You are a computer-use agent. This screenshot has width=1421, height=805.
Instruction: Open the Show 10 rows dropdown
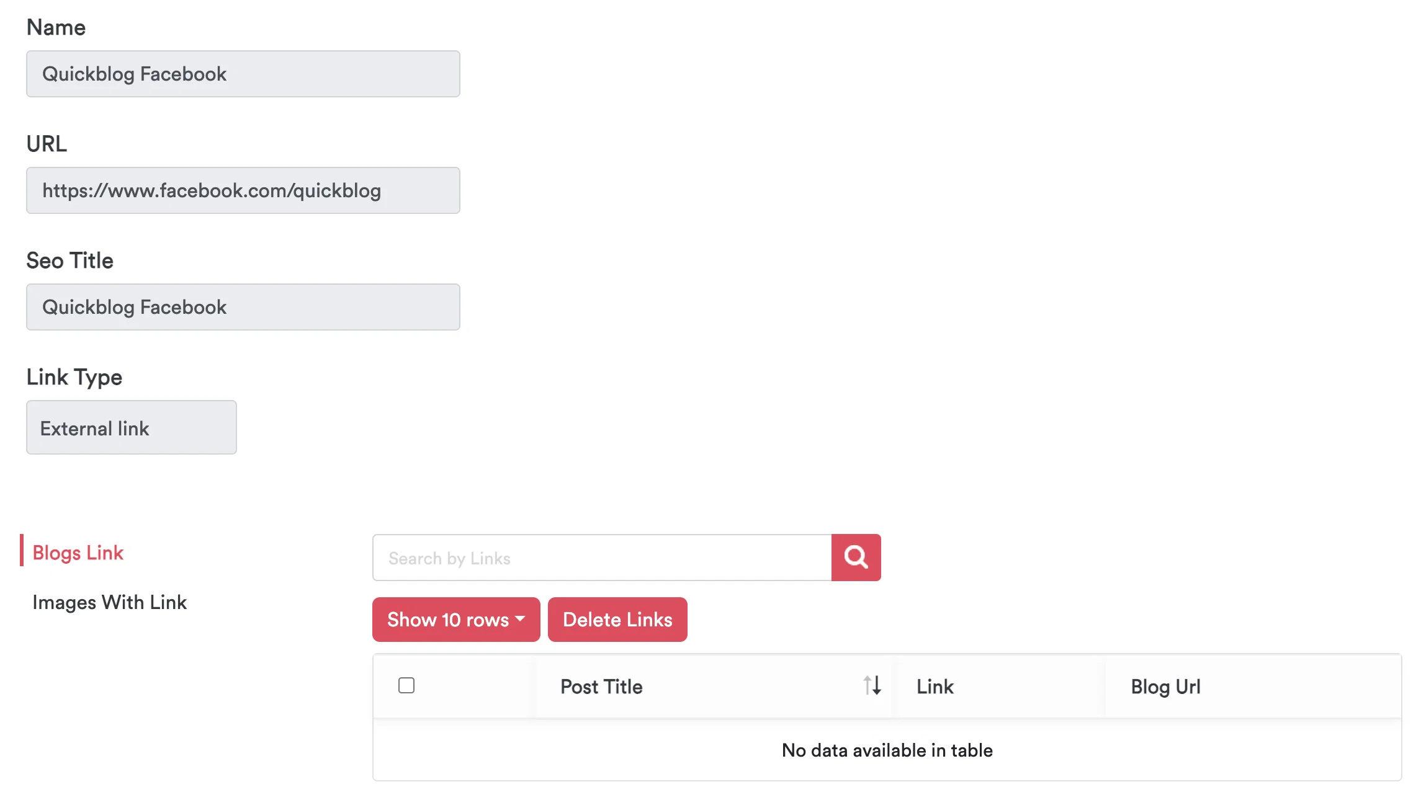(x=456, y=619)
